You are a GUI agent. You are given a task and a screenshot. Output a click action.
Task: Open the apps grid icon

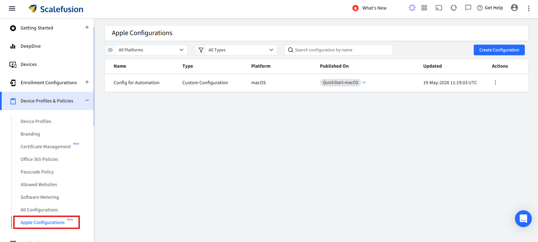tap(424, 8)
